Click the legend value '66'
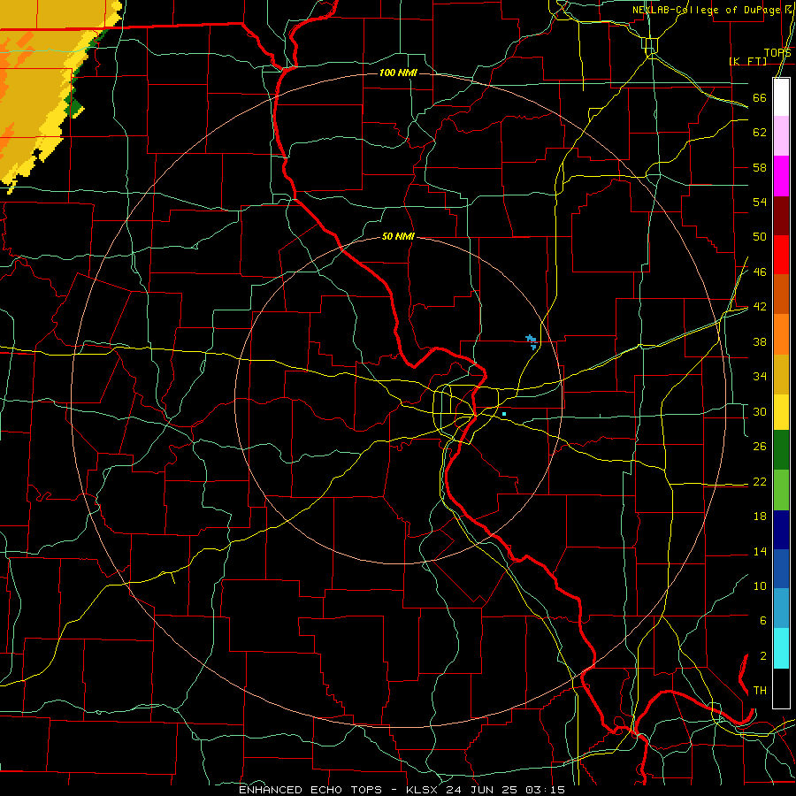 pyautogui.click(x=760, y=98)
